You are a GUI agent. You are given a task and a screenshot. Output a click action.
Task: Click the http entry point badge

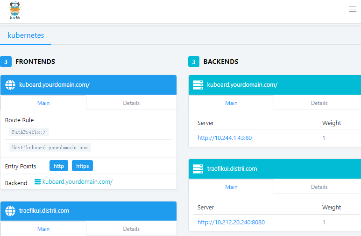tap(59, 166)
